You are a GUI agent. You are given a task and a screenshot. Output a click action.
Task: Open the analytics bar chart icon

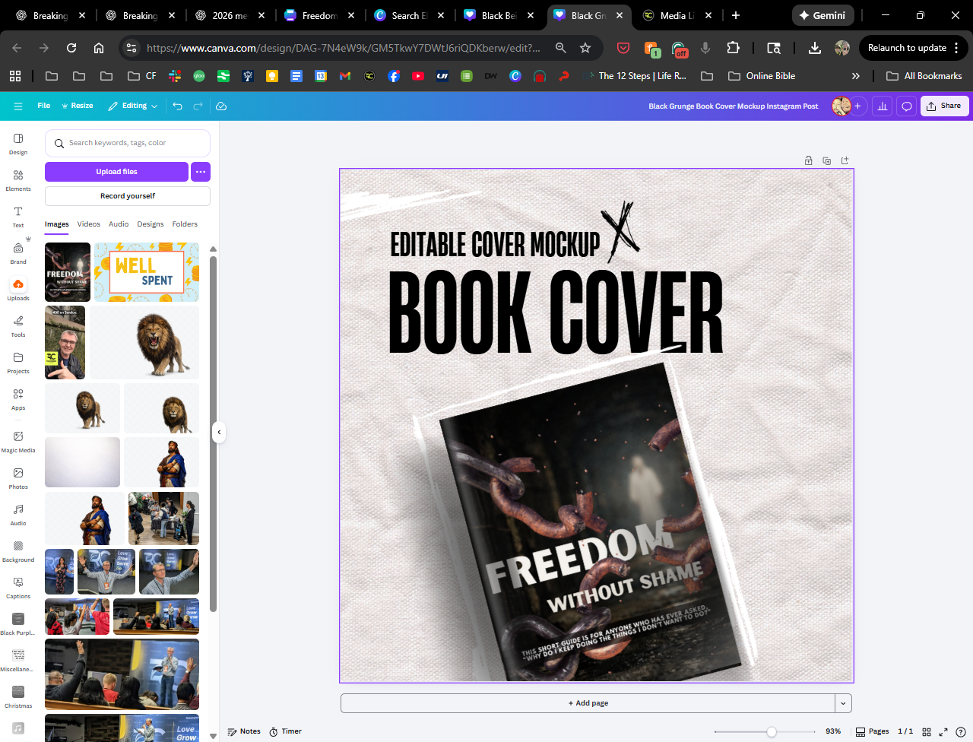(x=882, y=106)
